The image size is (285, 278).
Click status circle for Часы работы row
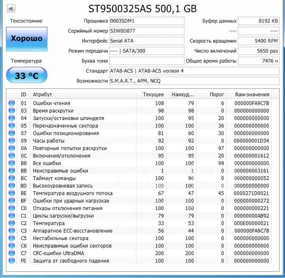(x=12, y=140)
